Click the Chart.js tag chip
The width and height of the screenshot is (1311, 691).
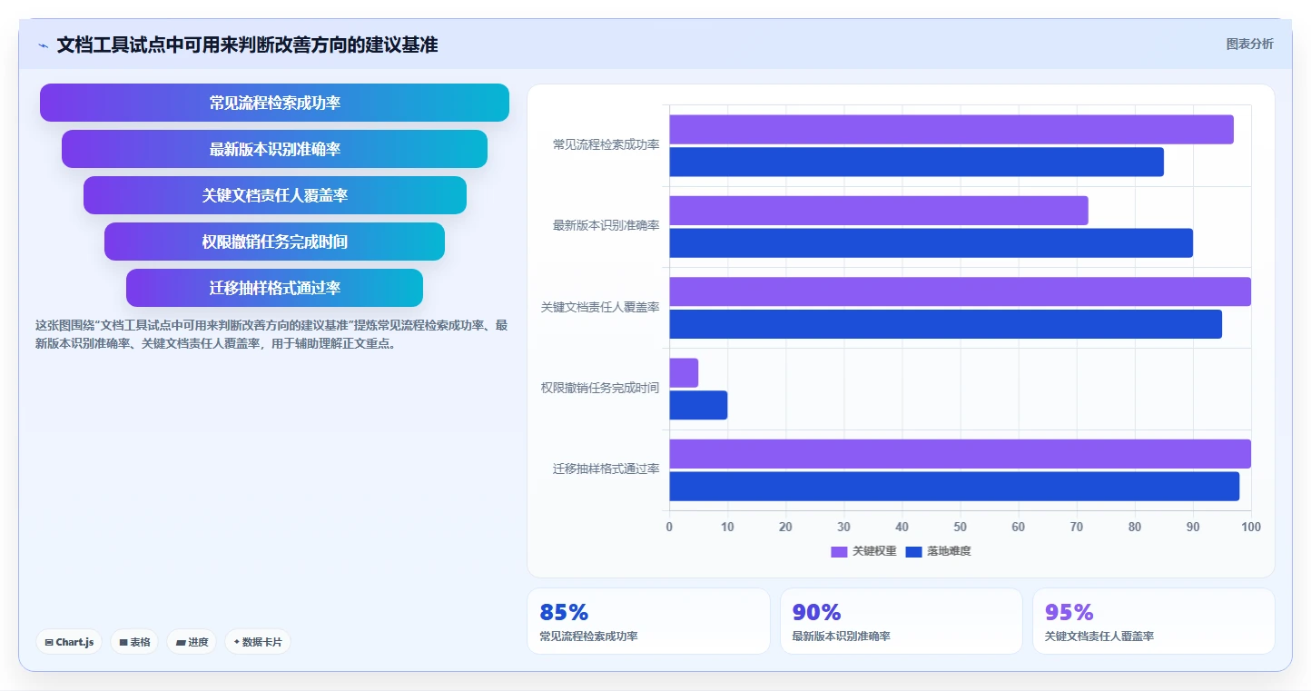pos(69,642)
